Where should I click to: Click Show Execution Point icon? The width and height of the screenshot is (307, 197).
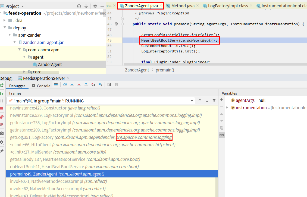(56, 85)
